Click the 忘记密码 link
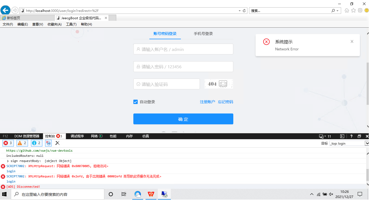Viewport: 371px width, 208px height. coord(225,102)
